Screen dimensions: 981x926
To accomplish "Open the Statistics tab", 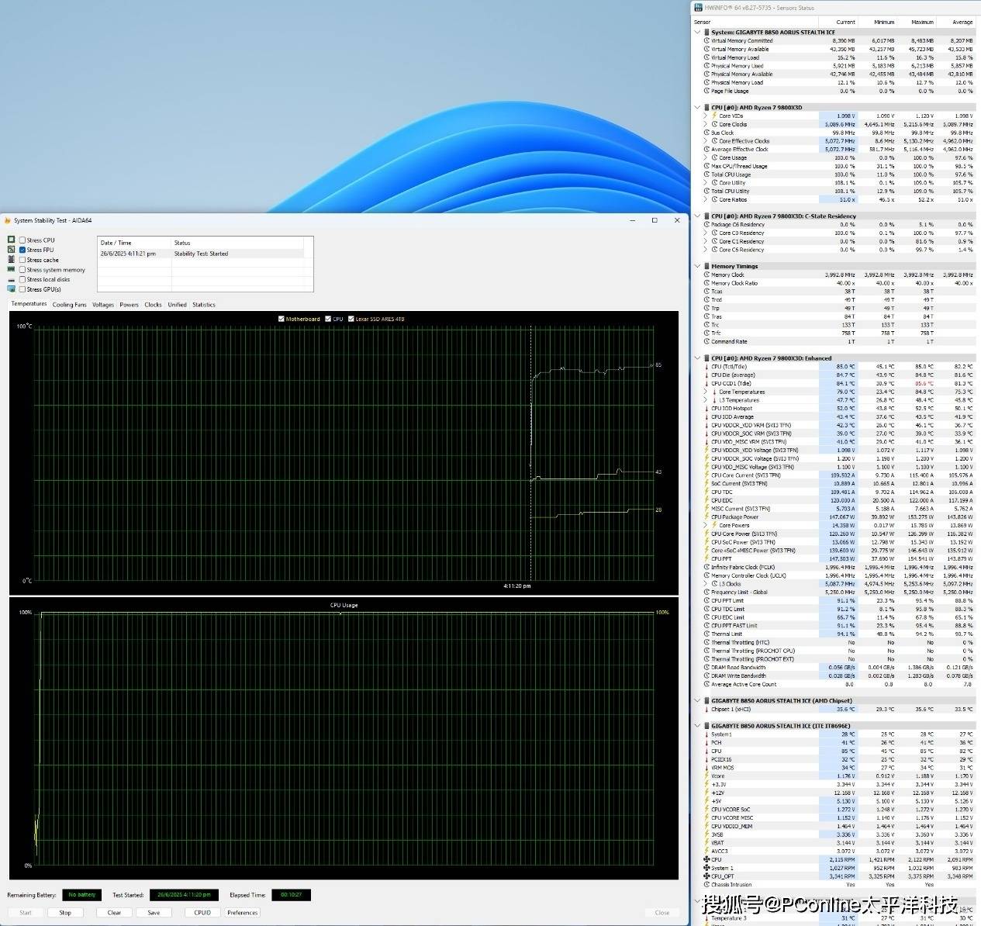I will click(203, 305).
